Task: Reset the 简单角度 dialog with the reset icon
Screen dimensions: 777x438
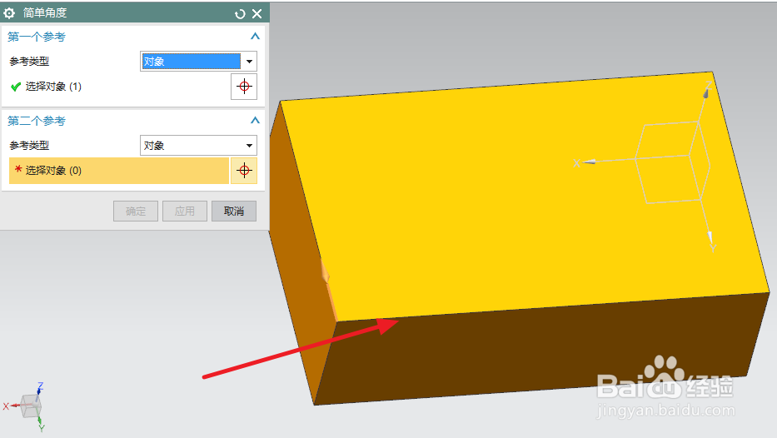Action: [240, 14]
